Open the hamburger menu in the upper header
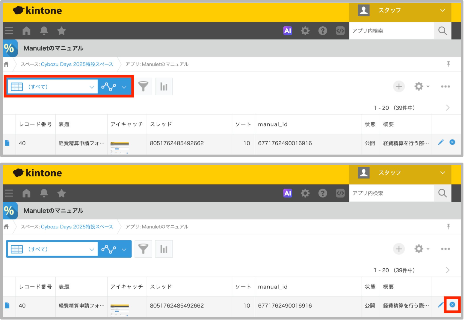The width and height of the screenshot is (465, 321). coord(9,31)
